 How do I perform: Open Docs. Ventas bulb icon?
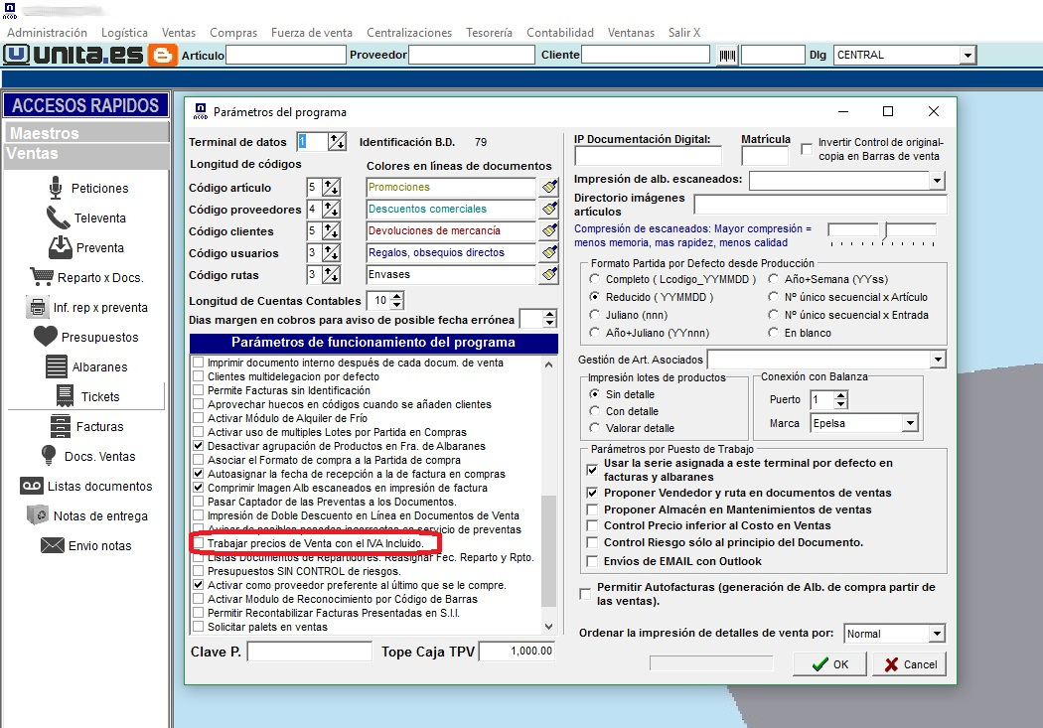click(x=49, y=456)
